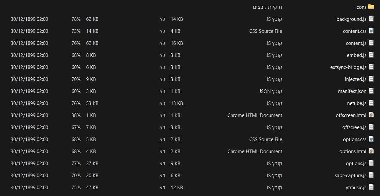
Task: Click the injected.js file name
Action: point(356,79)
